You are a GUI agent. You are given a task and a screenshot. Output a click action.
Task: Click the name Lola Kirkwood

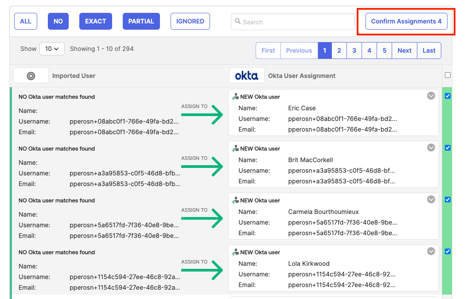[309, 264]
